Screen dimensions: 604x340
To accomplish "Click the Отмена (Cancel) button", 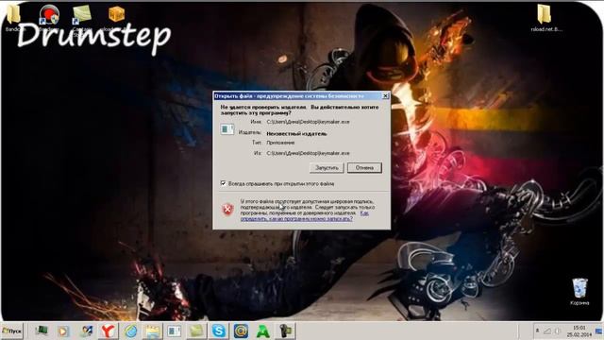I will [x=364, y=168].
